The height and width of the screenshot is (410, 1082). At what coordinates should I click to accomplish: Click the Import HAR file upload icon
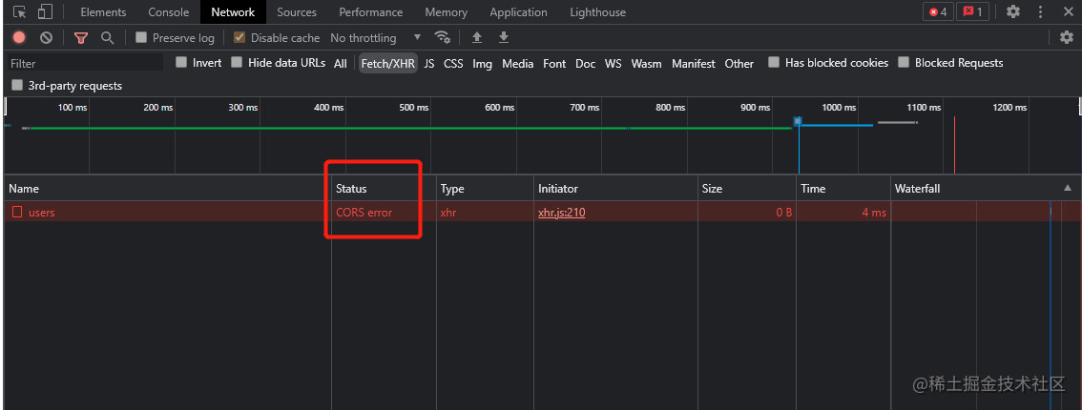coord(477,37)
